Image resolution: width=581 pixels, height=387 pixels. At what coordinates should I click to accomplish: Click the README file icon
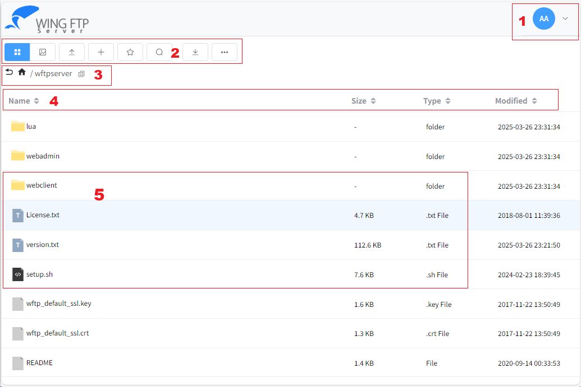tap(18, 363)
